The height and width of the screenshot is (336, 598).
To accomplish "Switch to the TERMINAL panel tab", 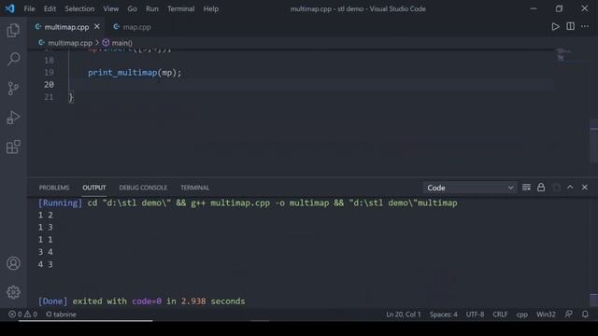I will pos(194,188).
